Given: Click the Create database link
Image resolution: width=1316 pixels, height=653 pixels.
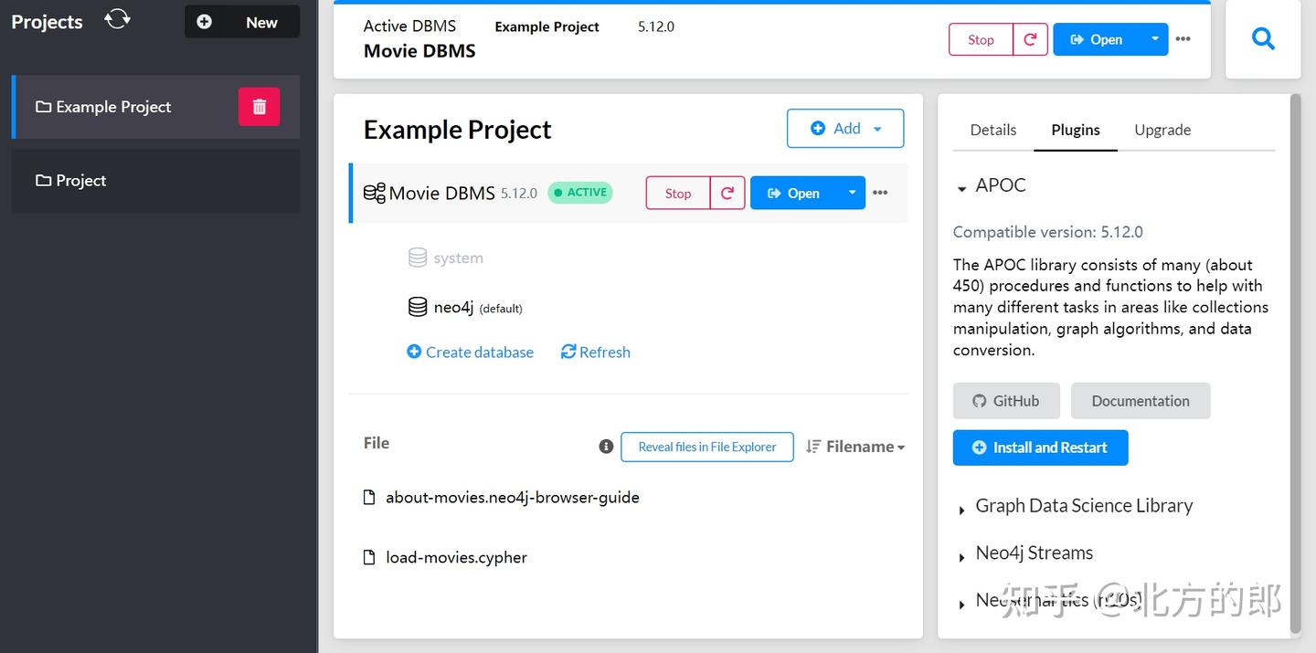Looking at the screenshot, I should pos(470,352).
